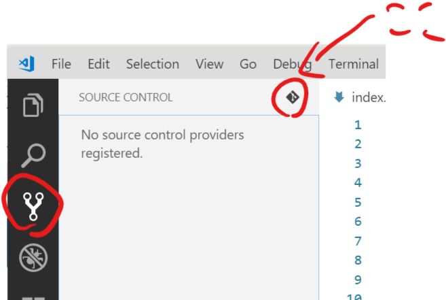The image size is (446, 300).
Task: Open the Explorer files icon
Action: [32, 107]
